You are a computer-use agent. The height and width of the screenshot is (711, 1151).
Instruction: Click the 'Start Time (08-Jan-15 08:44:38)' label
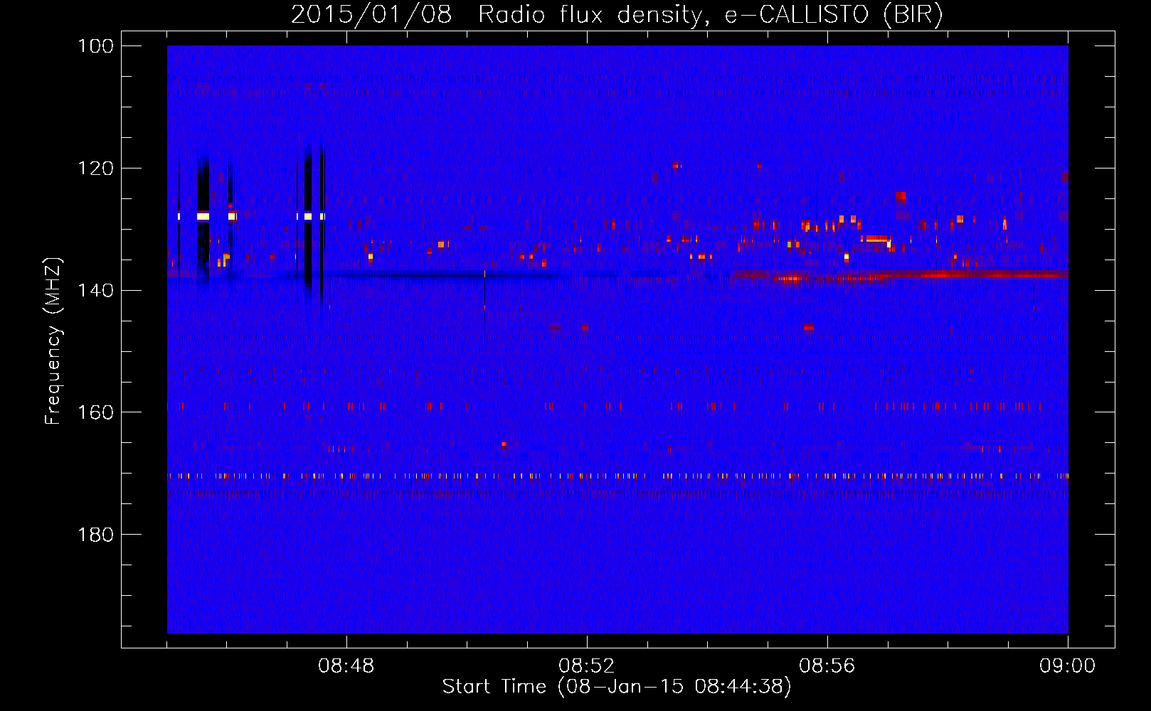(x=617, y=687)
